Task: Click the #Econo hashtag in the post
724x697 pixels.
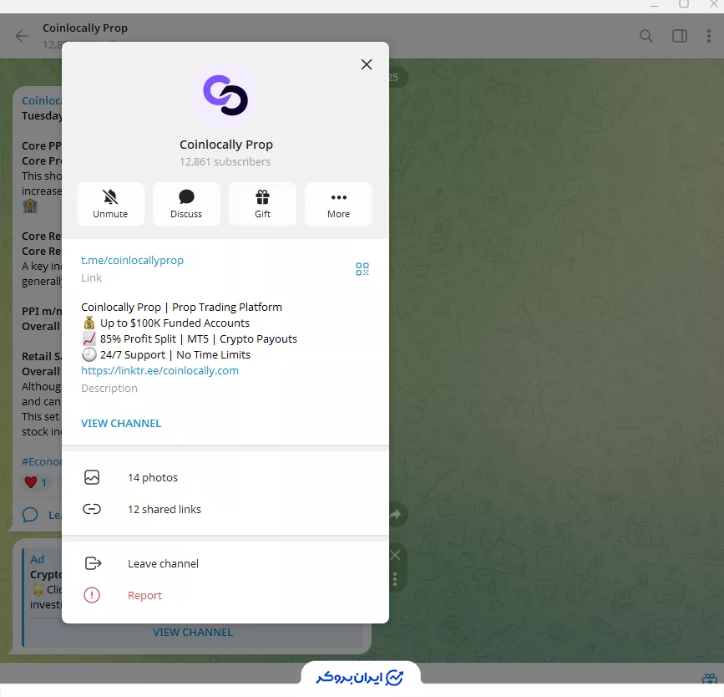Action: point(42,461)
